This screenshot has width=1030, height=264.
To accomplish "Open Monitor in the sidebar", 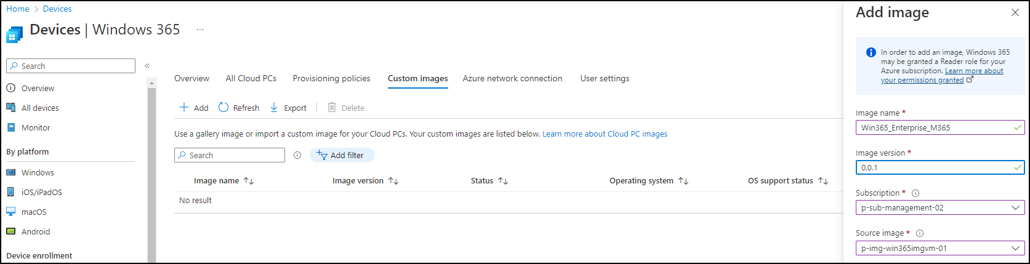I will click(x=36, y=127).
